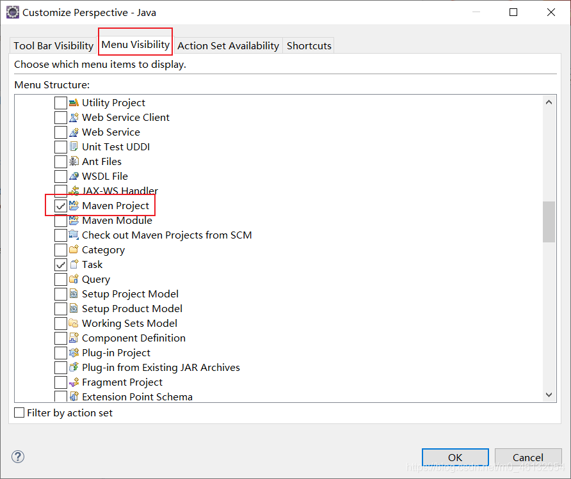Open the Action Set Availability tab
Screen dimensions: 571x479
(x=228, y=45)
